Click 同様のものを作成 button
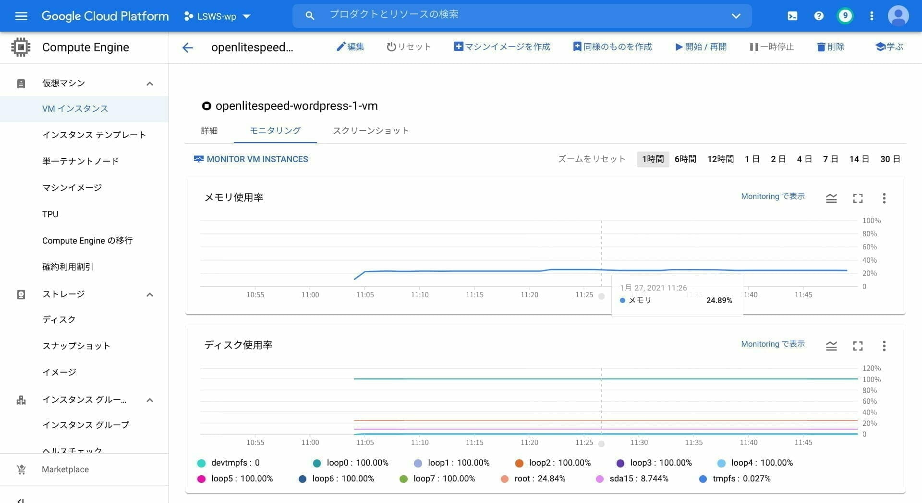 612,47
